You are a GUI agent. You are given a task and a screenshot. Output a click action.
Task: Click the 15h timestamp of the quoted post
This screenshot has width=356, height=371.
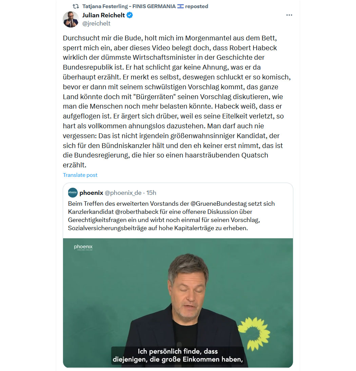coord(151,193)
